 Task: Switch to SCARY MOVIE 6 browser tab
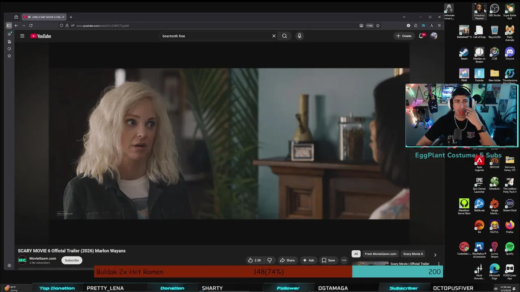pyautogui.click(x=44, y=17)
